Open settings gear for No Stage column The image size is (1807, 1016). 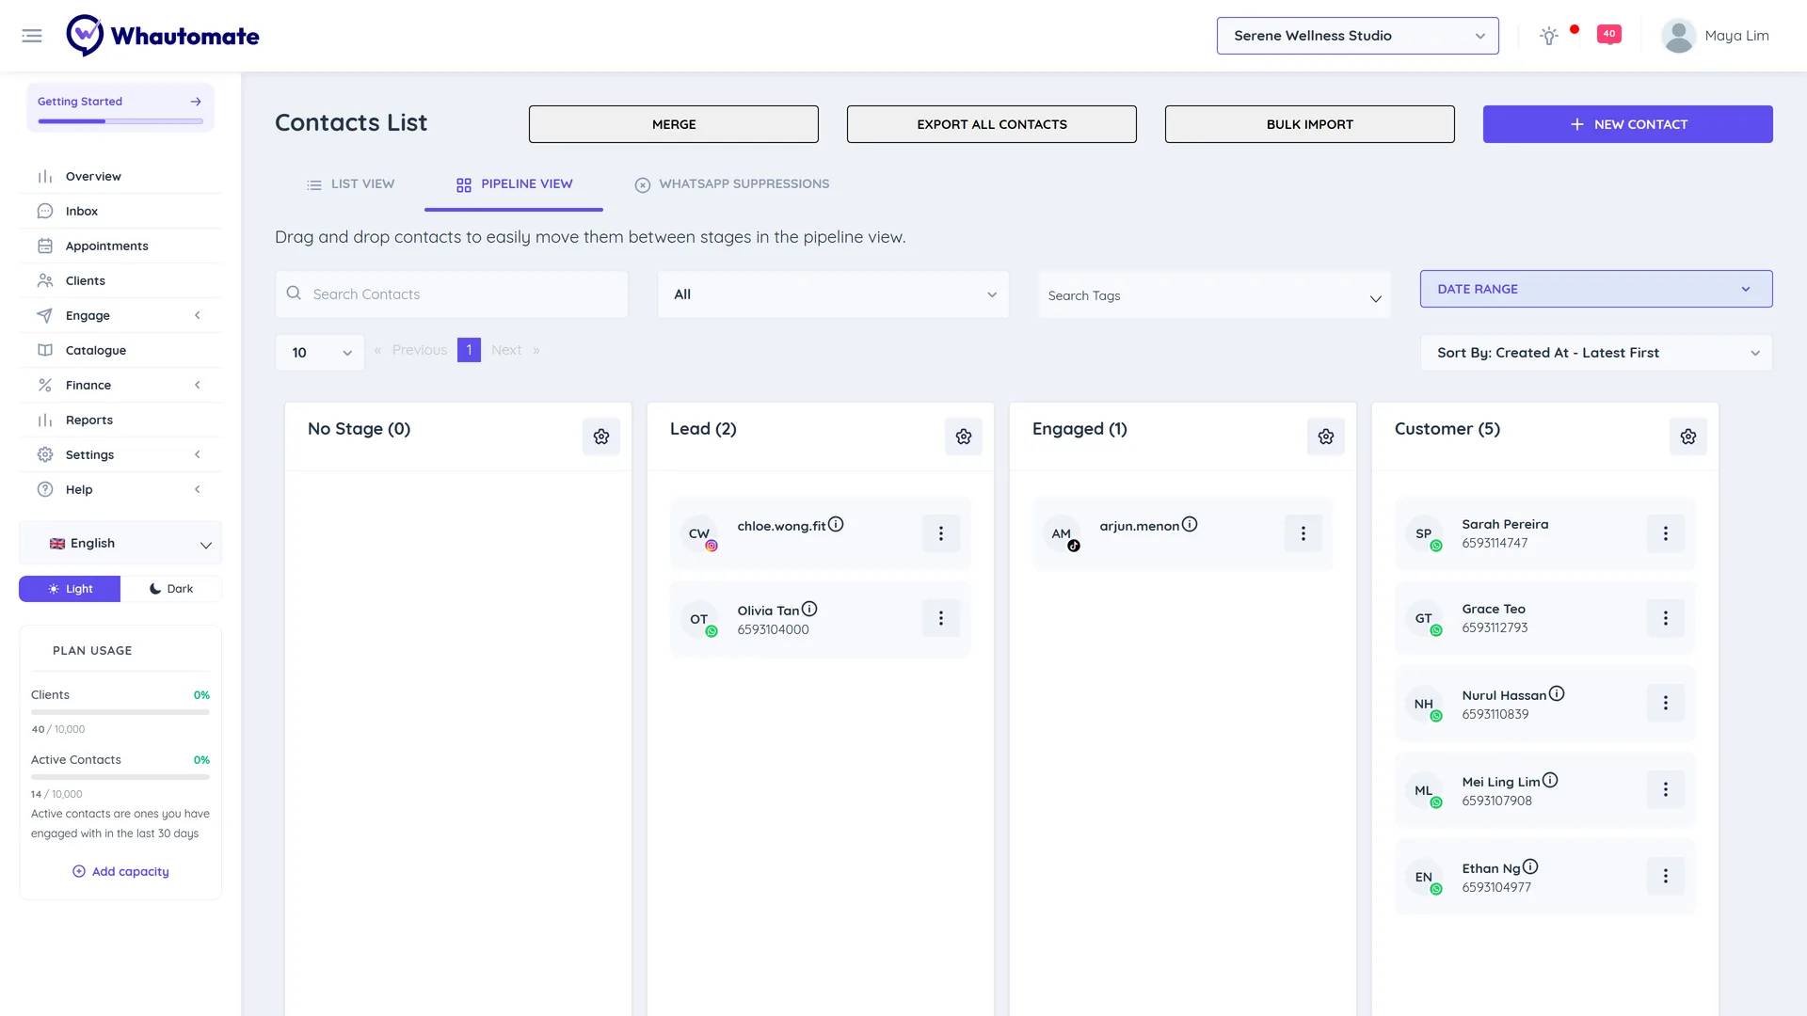[x=601, y=437]
